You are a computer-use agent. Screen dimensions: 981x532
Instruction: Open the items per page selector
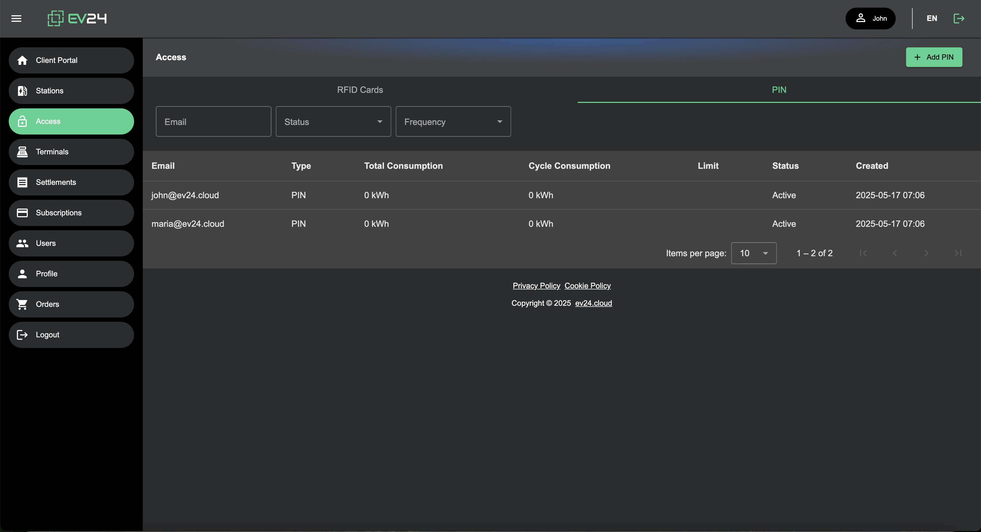[x=754, y=253]
